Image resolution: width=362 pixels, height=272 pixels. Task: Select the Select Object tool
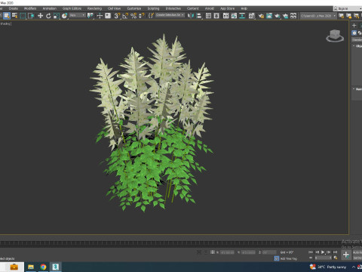point(7,16)
